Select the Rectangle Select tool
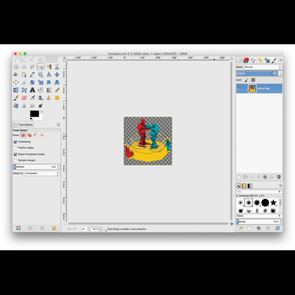Image resolution: width=295 pixels, height=295 pixels. click(16, 66)
